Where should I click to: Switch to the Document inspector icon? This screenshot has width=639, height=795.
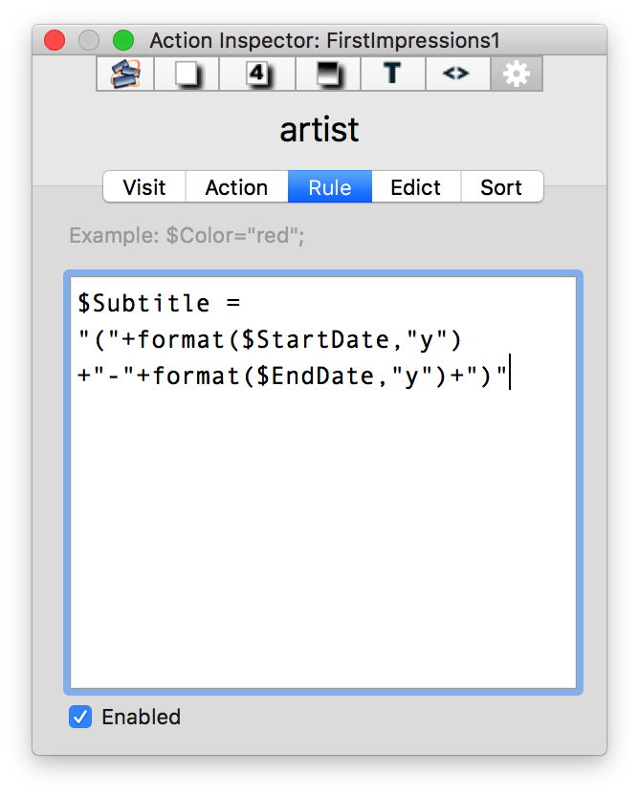[187, 74]
